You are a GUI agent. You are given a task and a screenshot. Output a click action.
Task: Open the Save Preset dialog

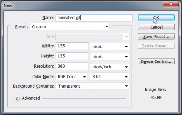point(156,37)
